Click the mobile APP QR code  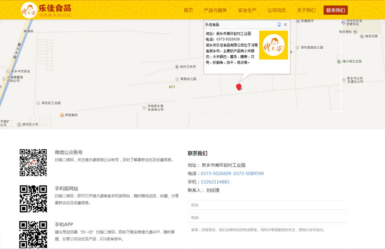[33, 234]
